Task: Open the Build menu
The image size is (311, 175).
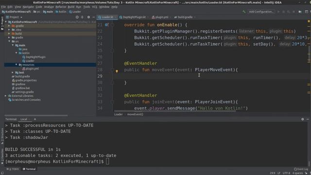Action: [71, 7]
